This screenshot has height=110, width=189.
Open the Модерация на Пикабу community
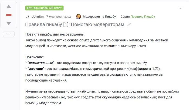[99, 17]
